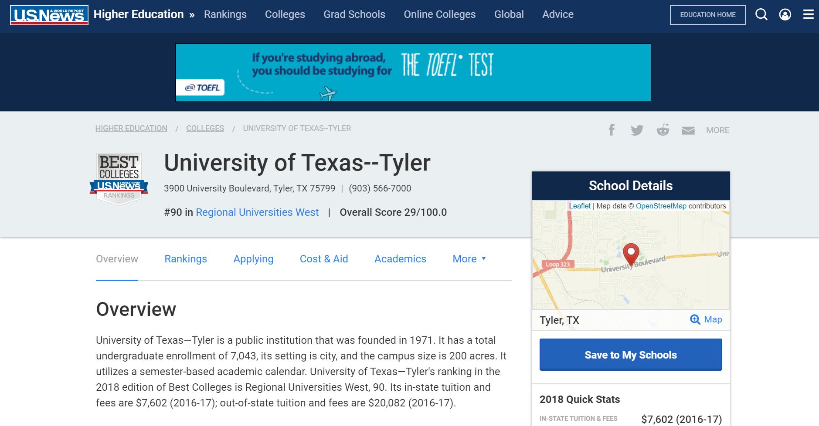Expand MORE sharing options
This screenshot has width=819, height=426.
coord(717,130)
